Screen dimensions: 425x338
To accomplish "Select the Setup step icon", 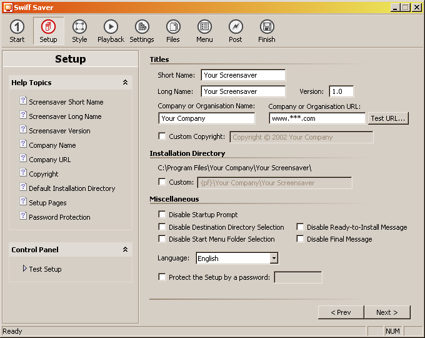I will coord(48,27).
